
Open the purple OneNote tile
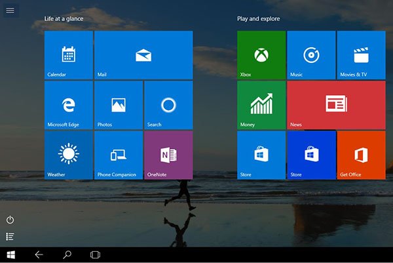coord(168,155)
